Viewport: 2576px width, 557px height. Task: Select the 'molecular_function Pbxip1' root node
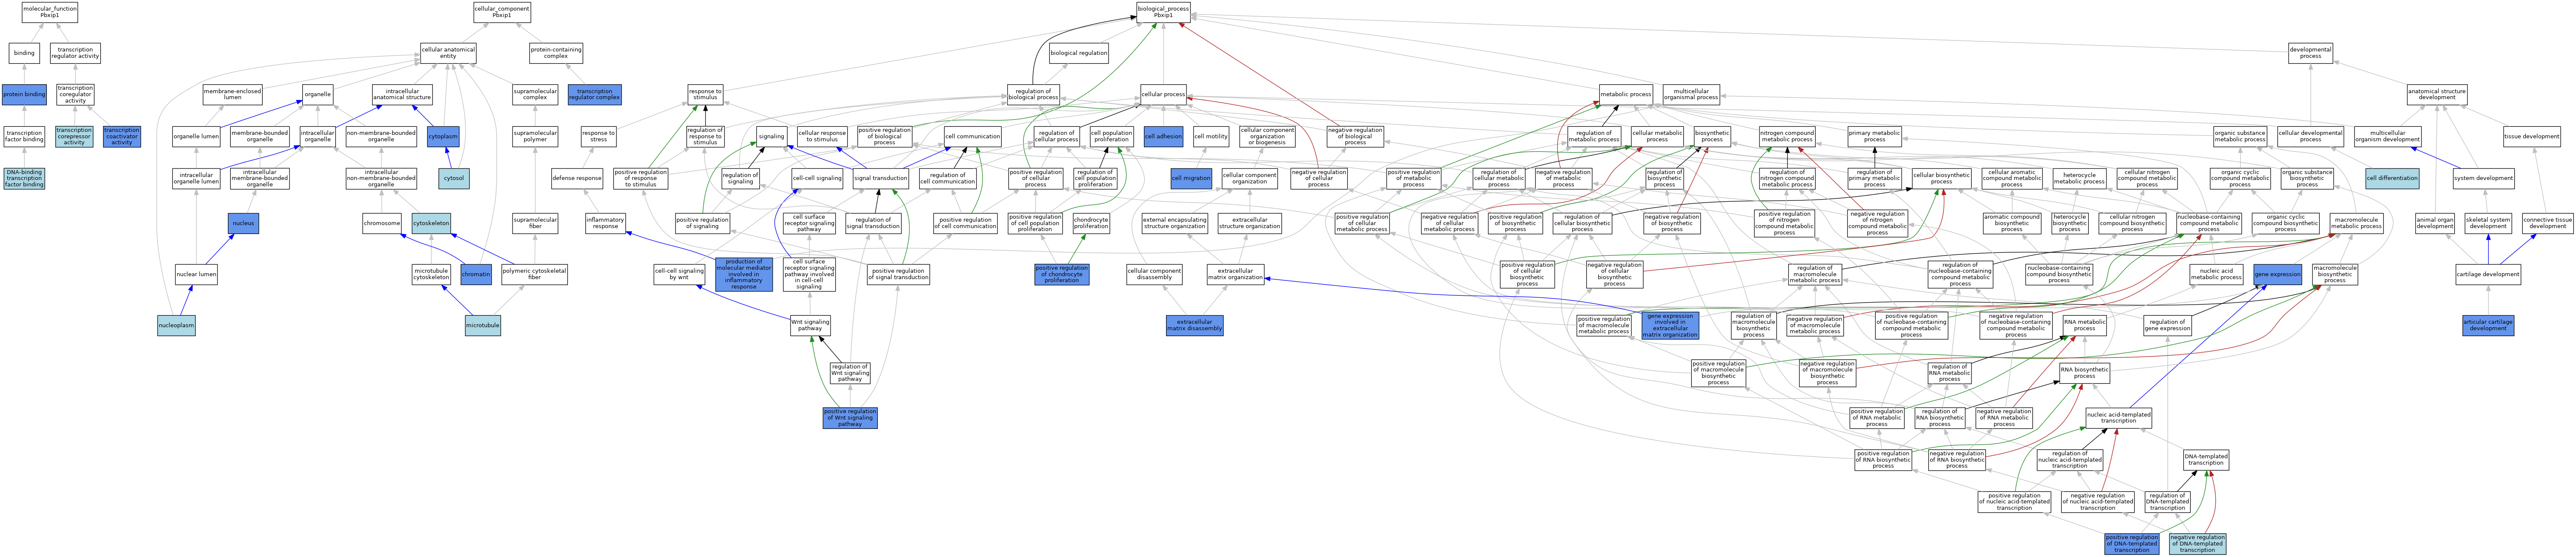coord(49,12)
